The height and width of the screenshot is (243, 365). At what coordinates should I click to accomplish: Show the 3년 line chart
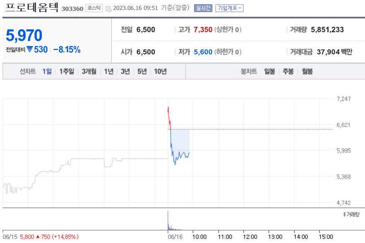pos(125,71)
